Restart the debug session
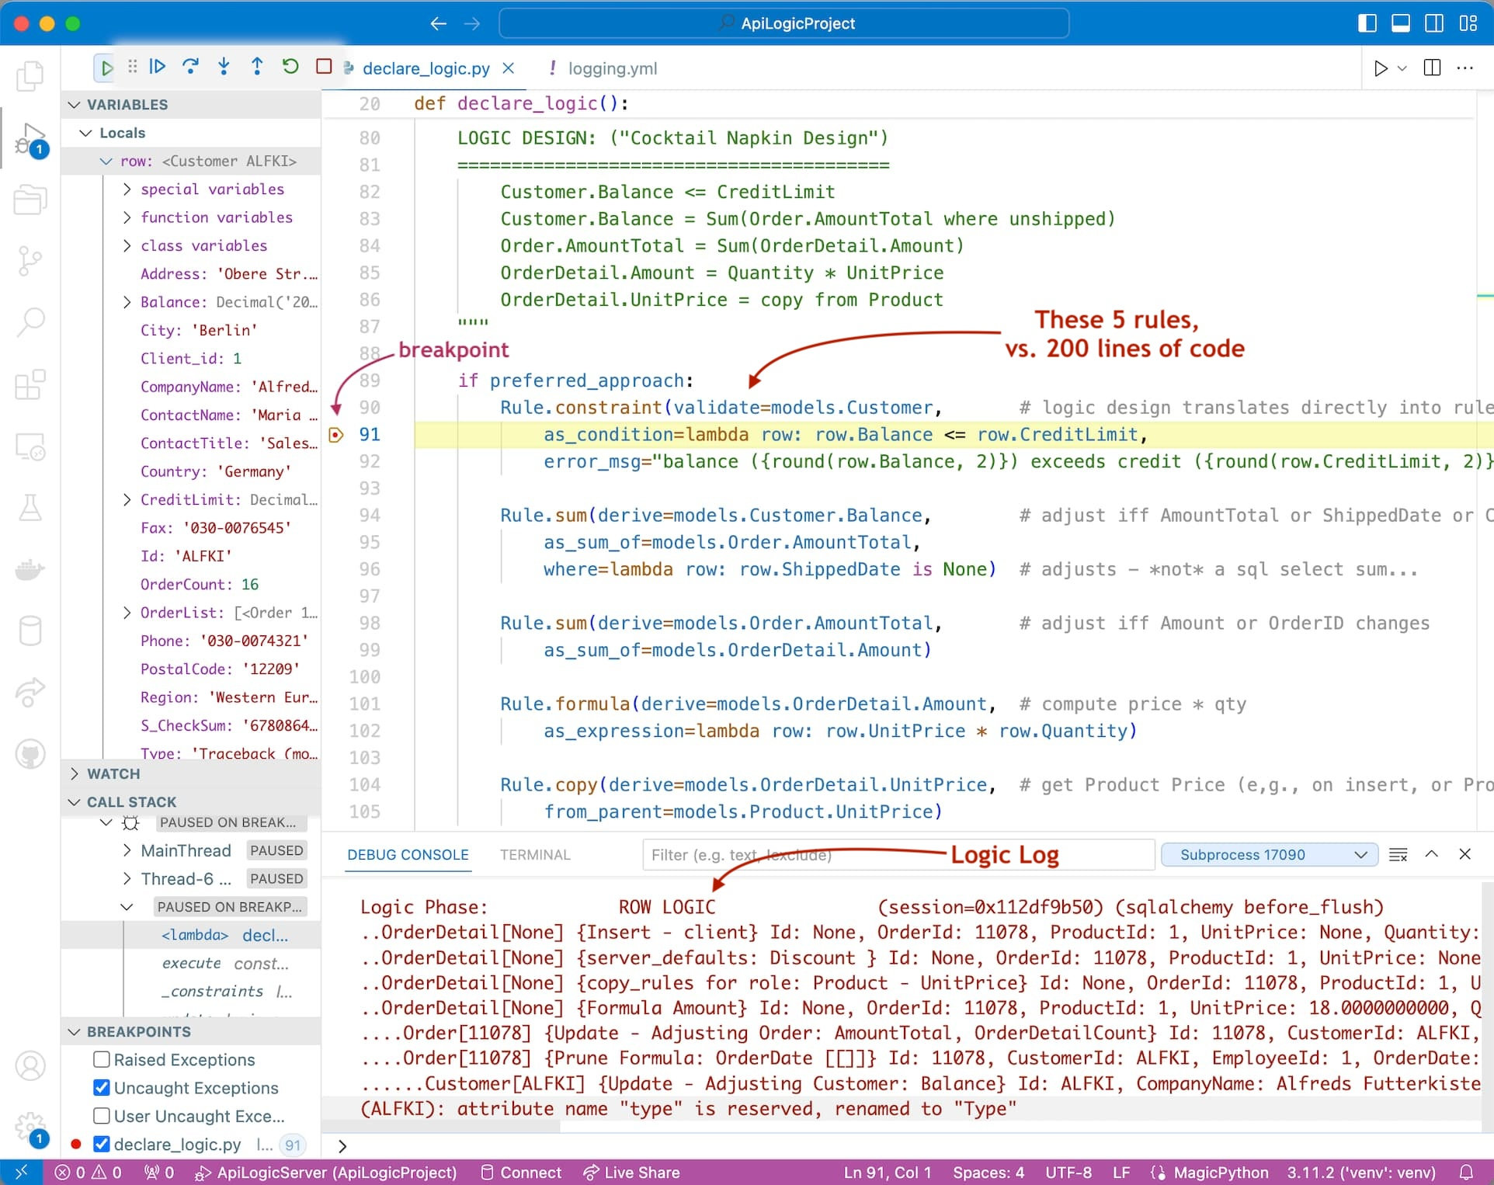The height and width of the screenshot is (1185, 1494). tap(290, 67)
